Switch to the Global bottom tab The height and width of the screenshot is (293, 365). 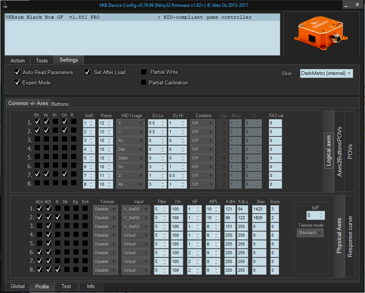(x=17, y=286)
